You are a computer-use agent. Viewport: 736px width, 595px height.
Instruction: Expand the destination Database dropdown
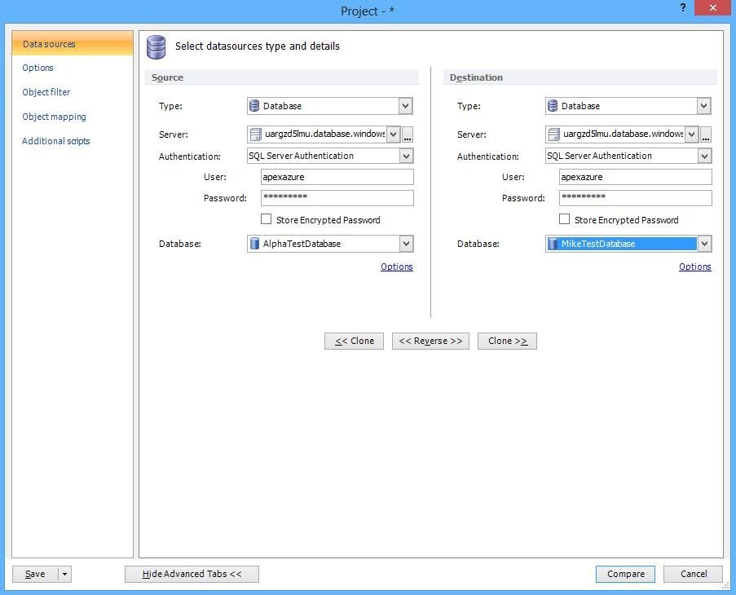pos(704,244)
